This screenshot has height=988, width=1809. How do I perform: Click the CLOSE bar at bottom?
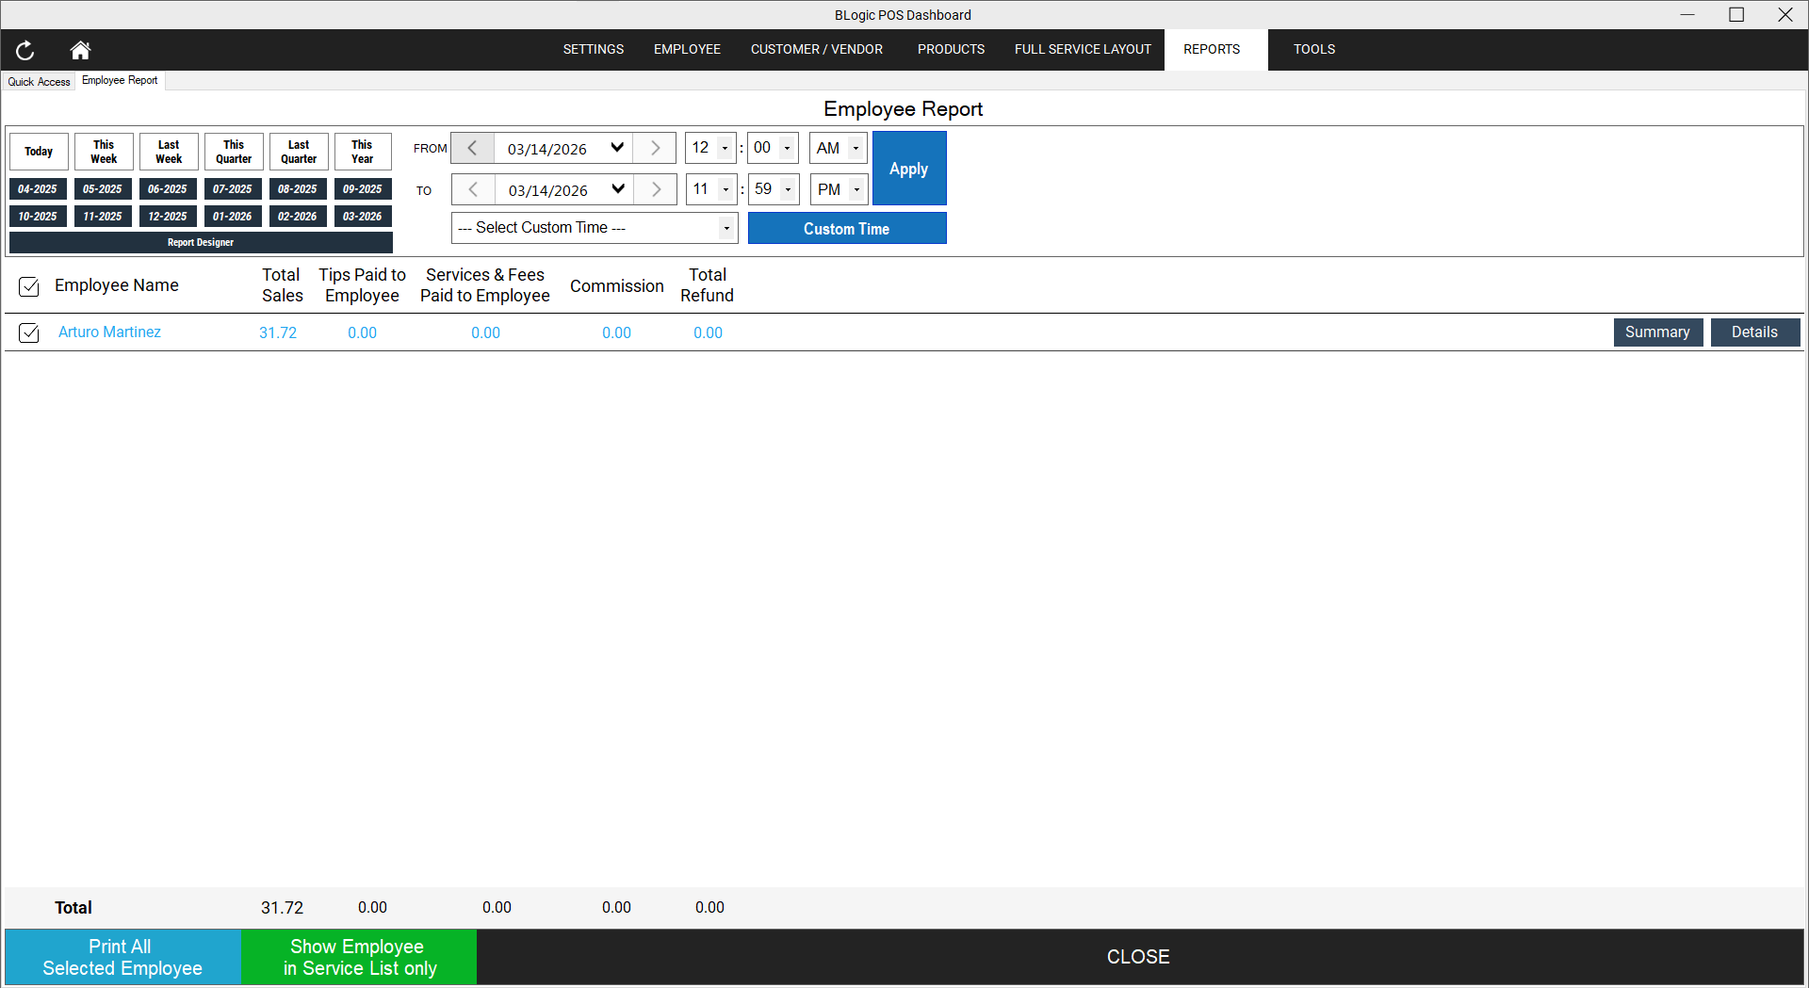[1139, 957]
